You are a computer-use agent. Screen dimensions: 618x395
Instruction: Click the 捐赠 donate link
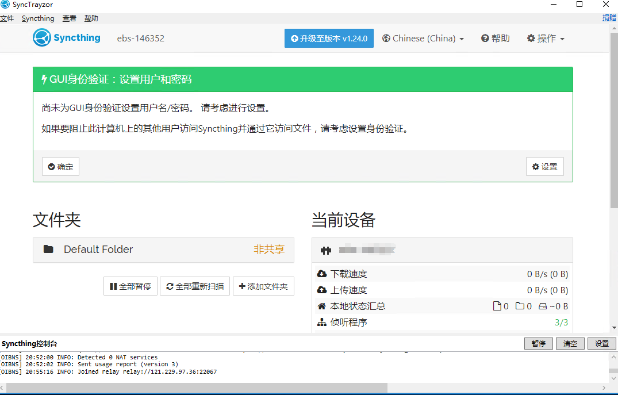tap(609, 18)
